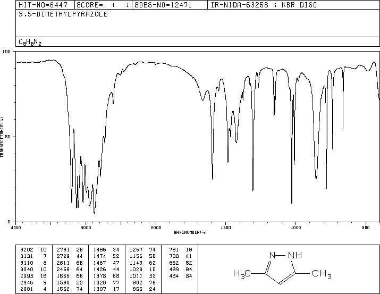
Task: Click the 1000 tick label on x-axis
Action: click(295, 228)
